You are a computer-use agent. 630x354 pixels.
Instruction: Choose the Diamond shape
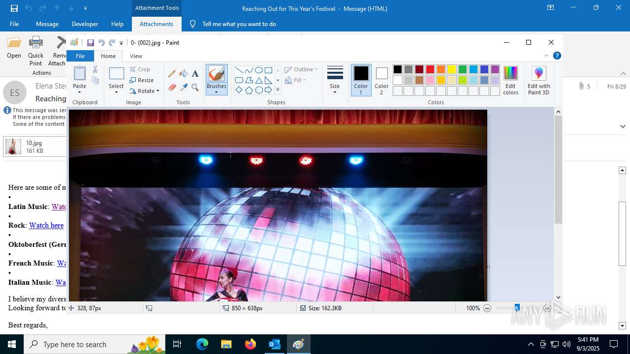tap(239, 90)
